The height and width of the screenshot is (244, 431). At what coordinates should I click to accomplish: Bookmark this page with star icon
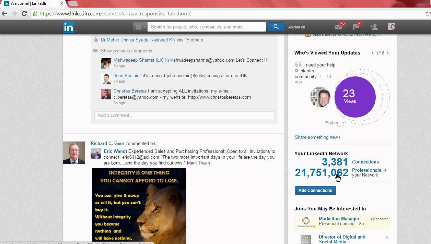click(428, 14)
